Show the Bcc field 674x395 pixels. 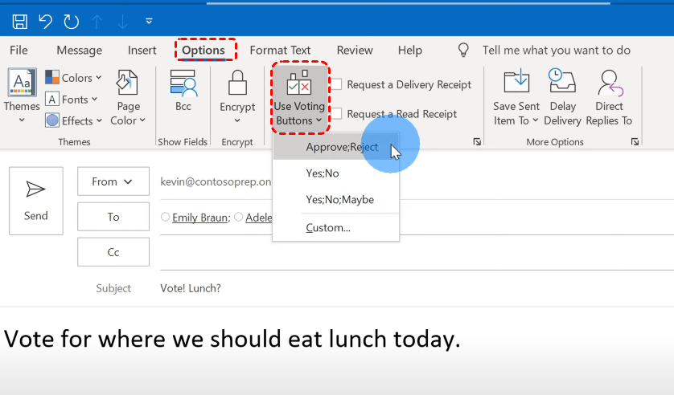(x=183, y=91)
